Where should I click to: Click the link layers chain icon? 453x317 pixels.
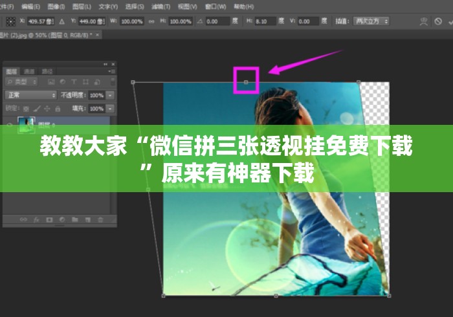click(23, 220)
